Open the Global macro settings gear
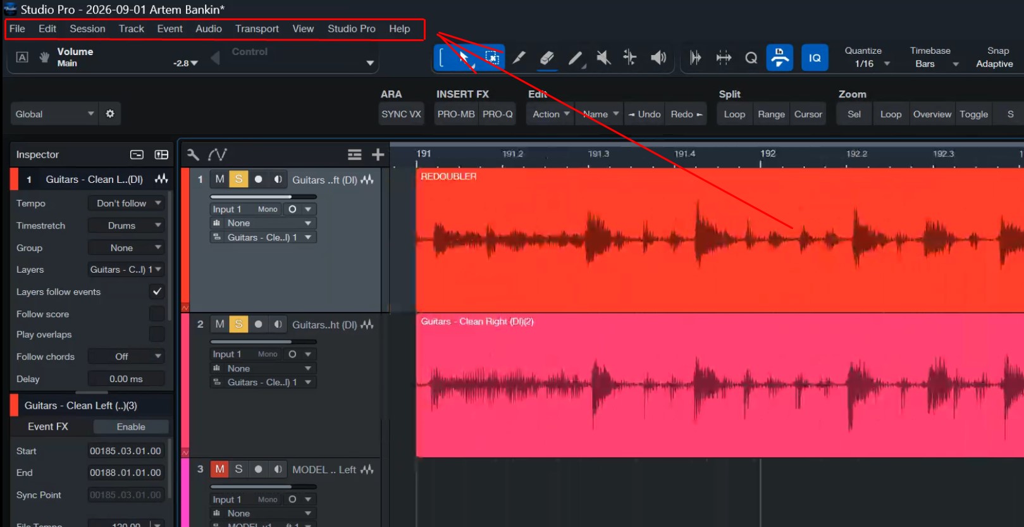 point(110,114)
